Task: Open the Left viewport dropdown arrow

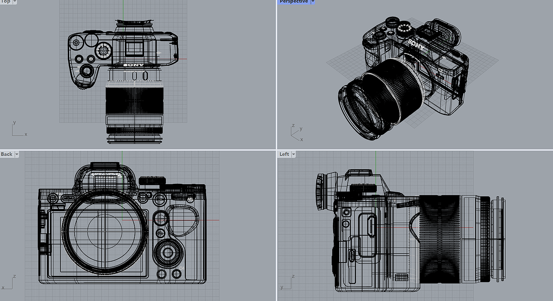Action: (x=293, y=154)
